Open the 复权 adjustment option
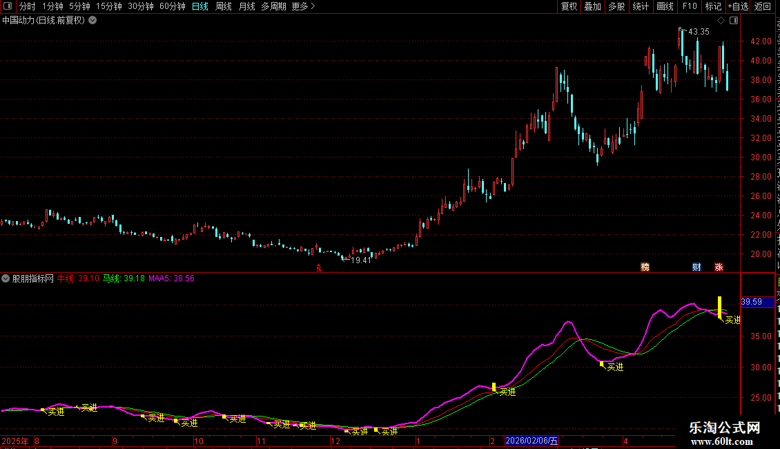The width and height of the screenshot is (780, 449). [x=569, y=6]
